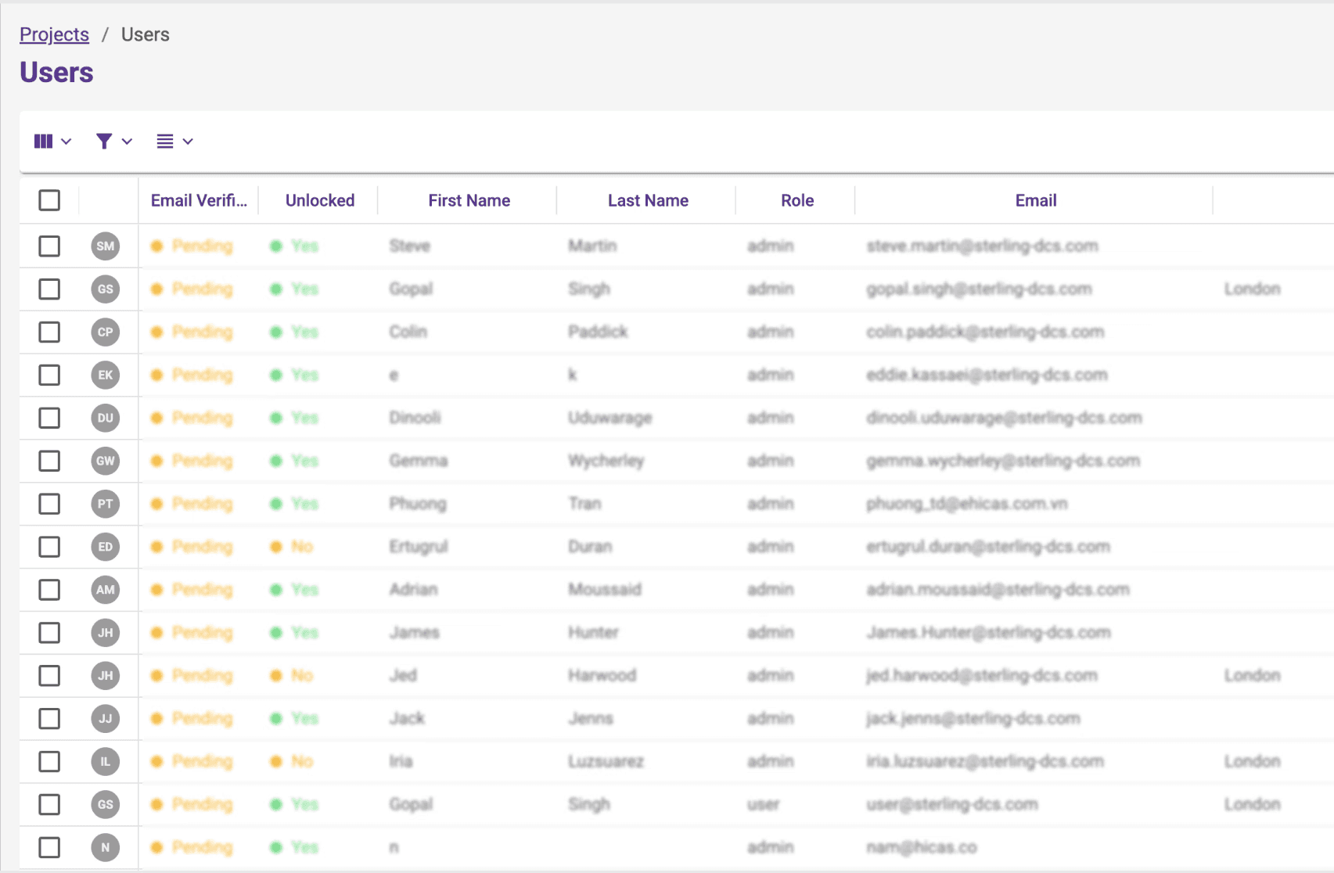Click the CP avatar icon
The image size is (1334, 873).
click(106, 332)
